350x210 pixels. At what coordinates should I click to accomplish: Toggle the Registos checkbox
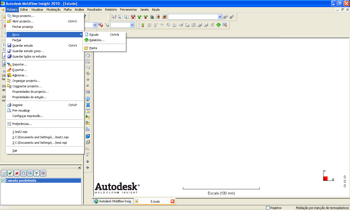click(x=268, y=208)
